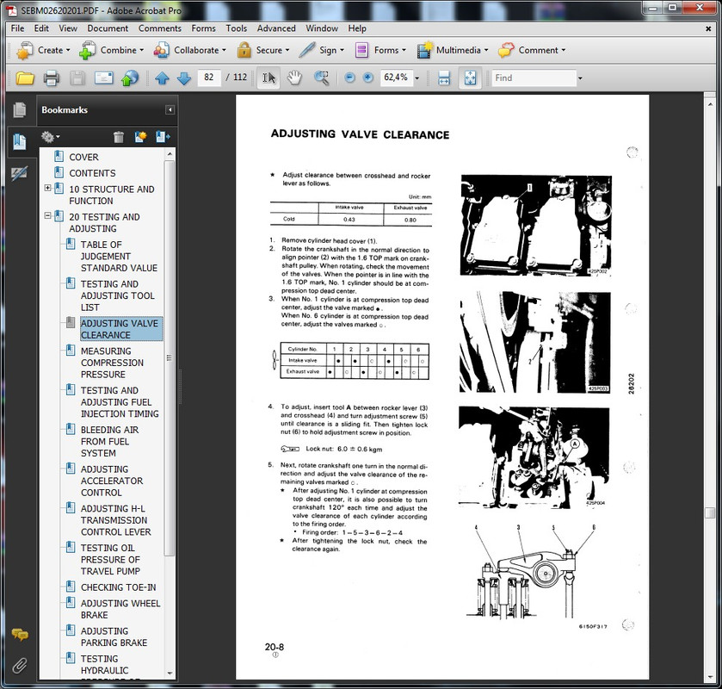The image size is (722, 689).
Task: Open the Multimedia dropdown menu
Action: (452, 50)
